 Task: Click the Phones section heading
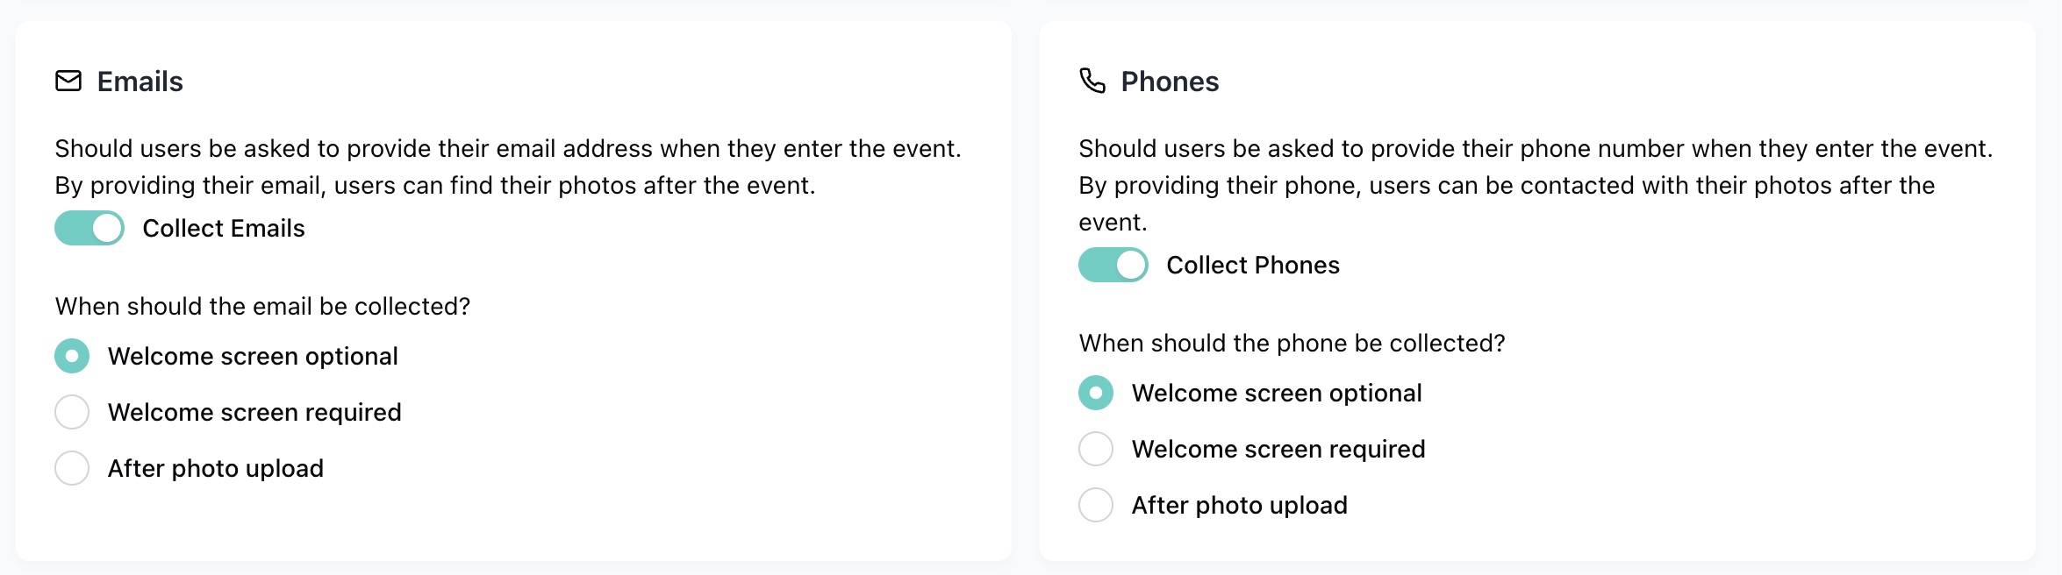1170,82
